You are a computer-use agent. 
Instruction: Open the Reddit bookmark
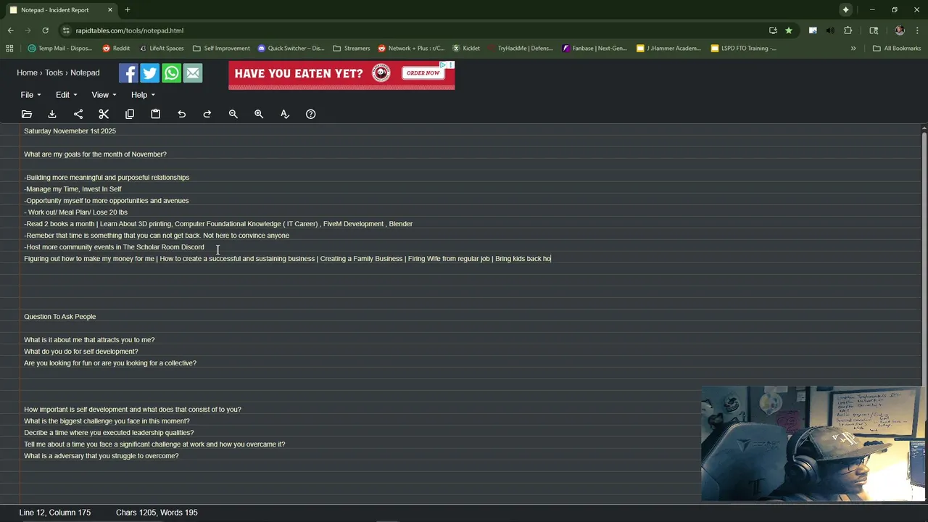[116, 49]
